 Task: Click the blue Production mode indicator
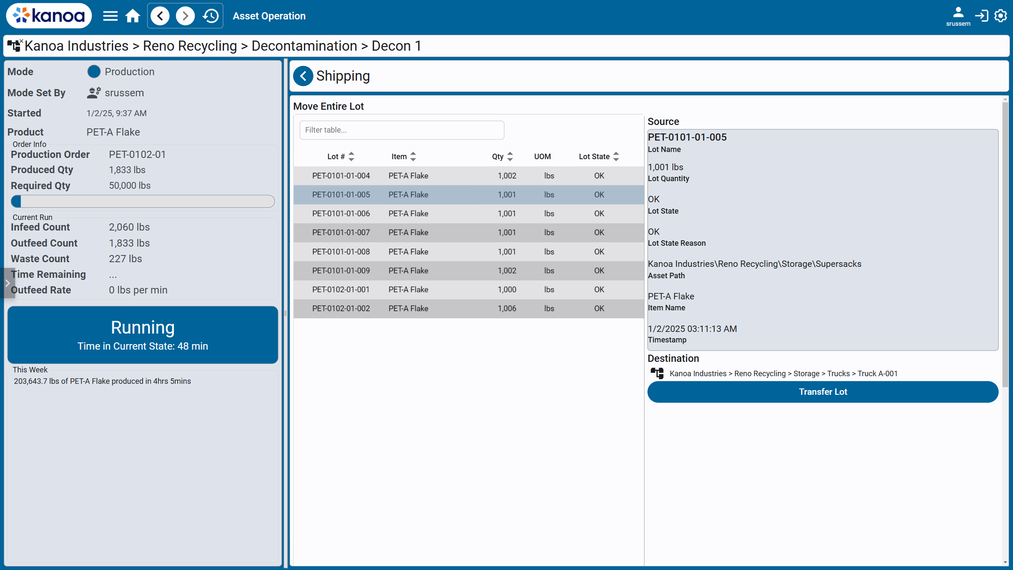point(94,72)
